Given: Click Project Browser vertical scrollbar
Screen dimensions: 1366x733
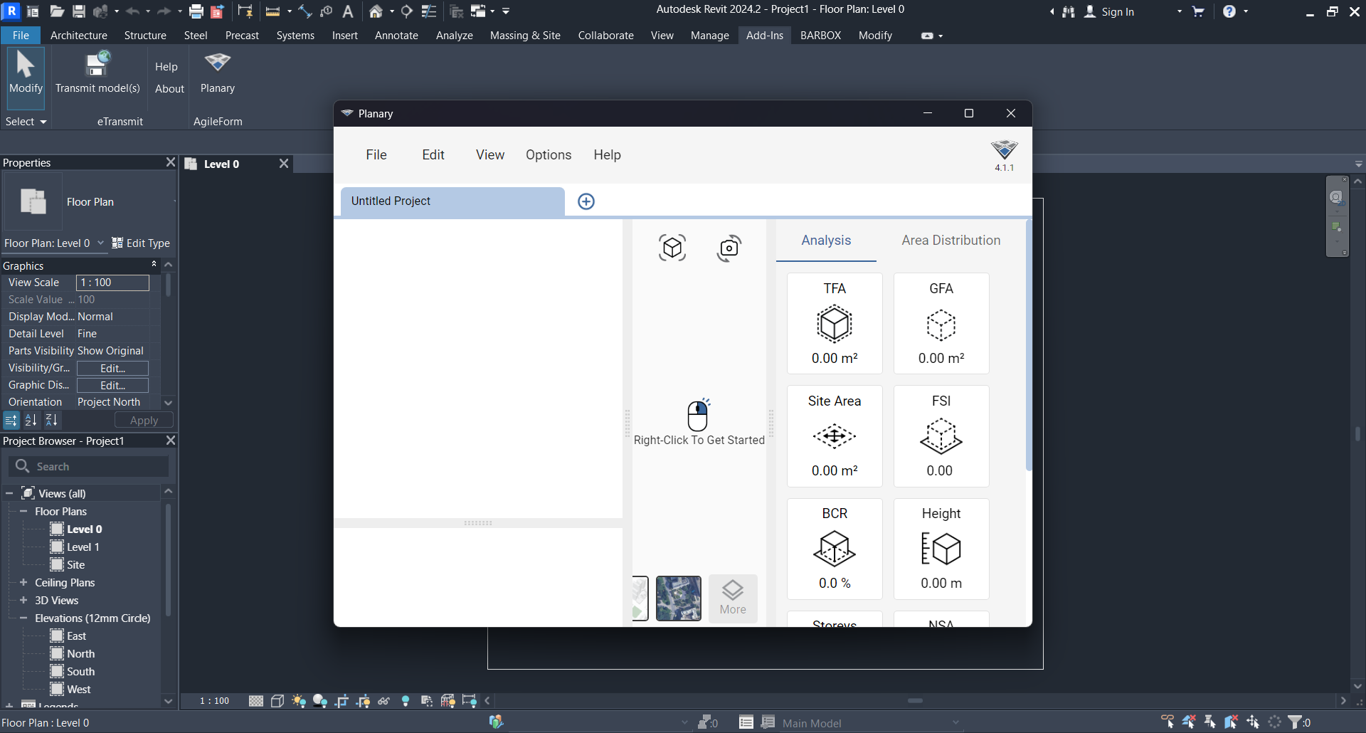Looking at the screenshot, I should (x=168, y=559).
